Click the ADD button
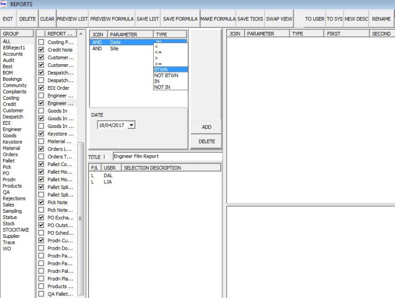This screenshot has width=395, height=298. coord(206,127)
